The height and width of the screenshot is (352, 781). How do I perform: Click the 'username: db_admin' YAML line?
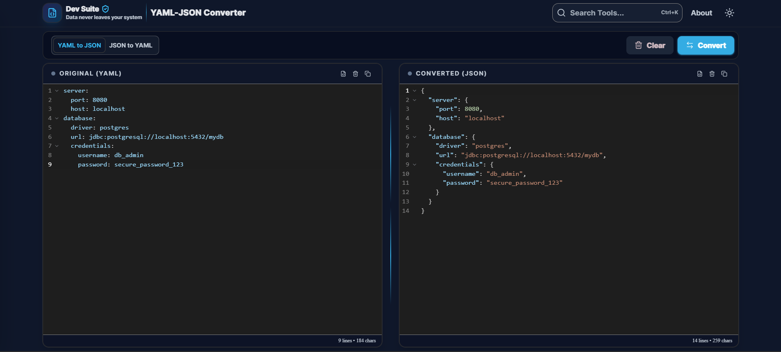pos(111,155)
